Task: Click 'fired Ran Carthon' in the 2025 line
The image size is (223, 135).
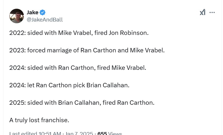Action: click(x=136, y=103)
